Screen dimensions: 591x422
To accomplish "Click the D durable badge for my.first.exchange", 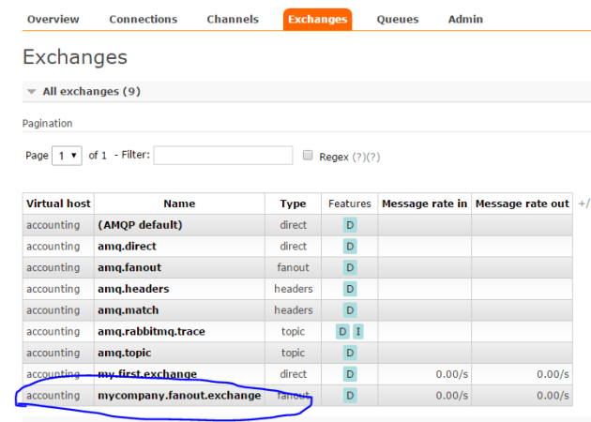I will pos(350,374).
